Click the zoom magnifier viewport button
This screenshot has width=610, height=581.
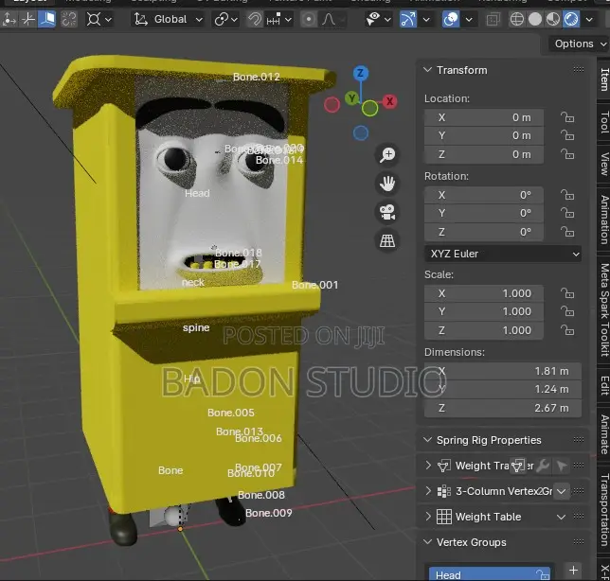(x=387, y=154)
